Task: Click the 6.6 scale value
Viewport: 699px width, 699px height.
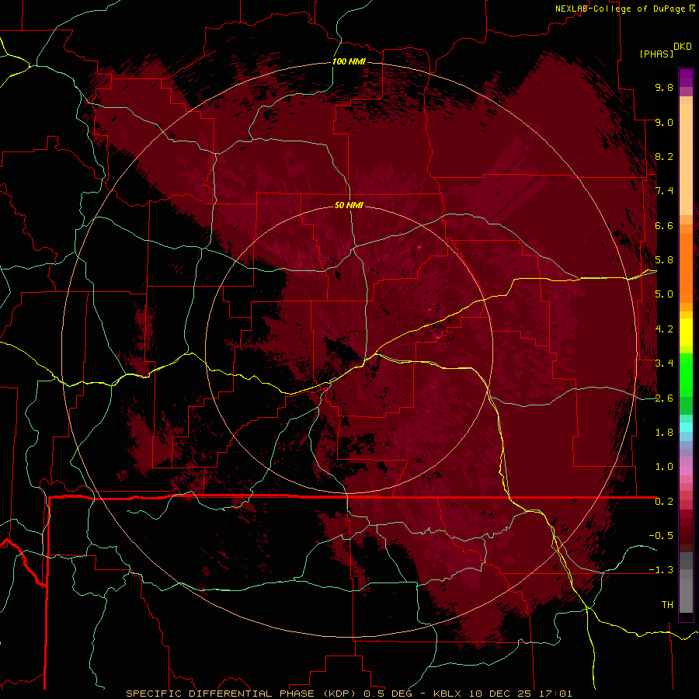Action: click(x=664, y=225)
